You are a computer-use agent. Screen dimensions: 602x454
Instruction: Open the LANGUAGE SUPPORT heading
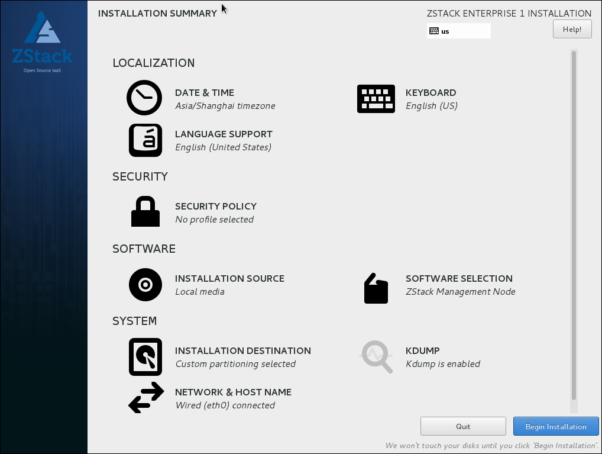[224, 134]
